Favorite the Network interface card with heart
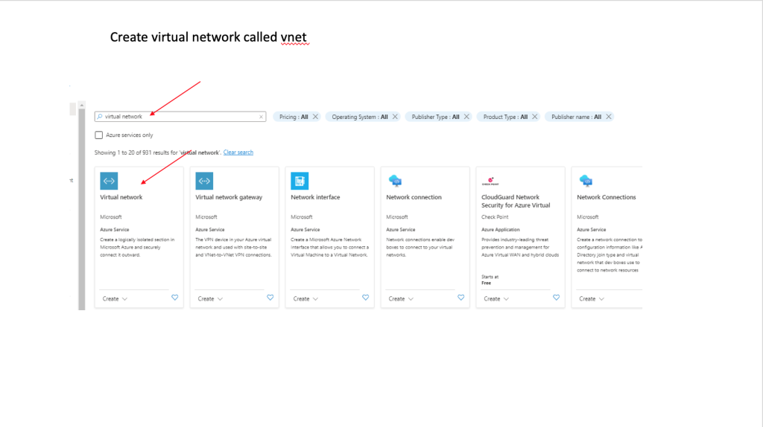This screenshot has height=427, width=763. pyautogui.click(x=366, y=298)
